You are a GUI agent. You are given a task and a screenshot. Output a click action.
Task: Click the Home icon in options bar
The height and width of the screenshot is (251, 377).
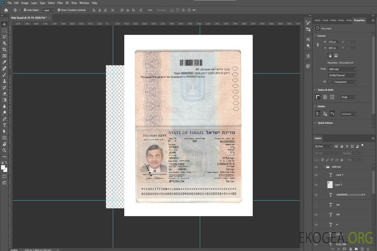(6, 10)
